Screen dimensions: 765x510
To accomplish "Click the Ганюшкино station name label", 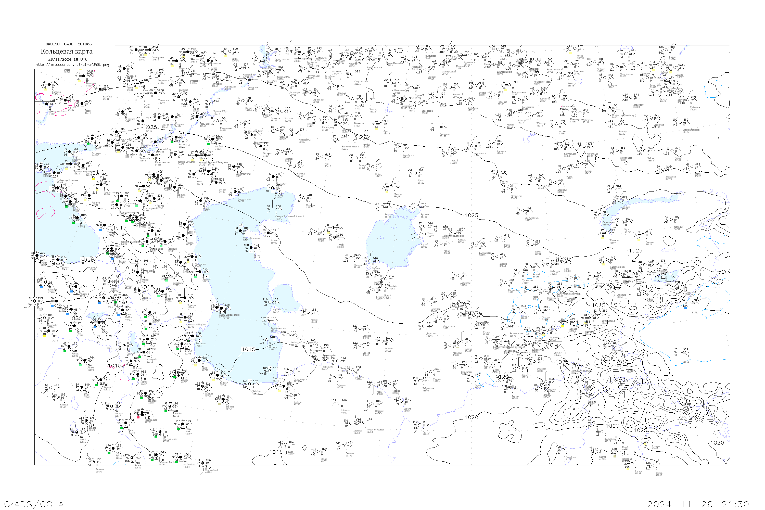I will tap(244, 199).
